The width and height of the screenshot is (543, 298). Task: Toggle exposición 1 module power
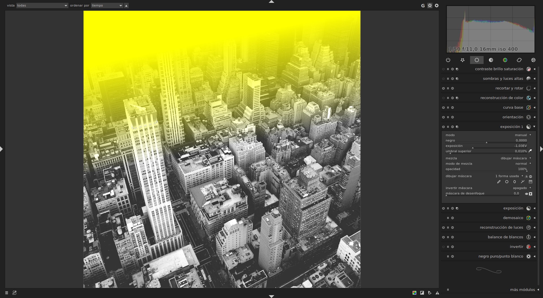443,127
